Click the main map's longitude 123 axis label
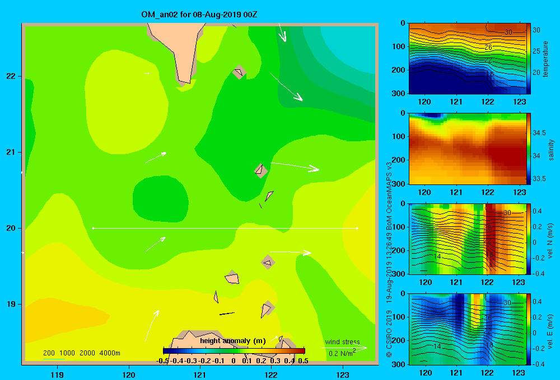Image resolution: width=560 pixels, height=380 pixels. (x=343, y=374)
